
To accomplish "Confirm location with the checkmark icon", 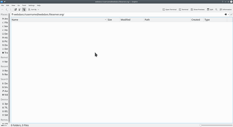I will coord(231,15).
